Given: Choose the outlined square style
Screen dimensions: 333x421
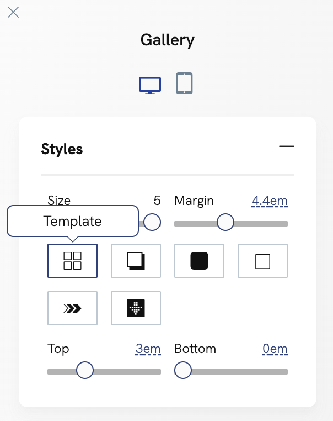Looking at the screenshot, I should (262, 261).
